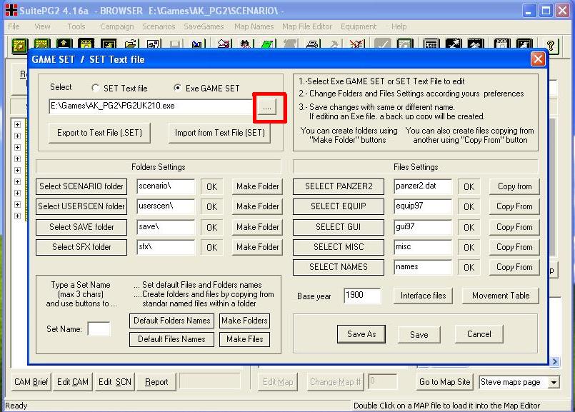Close the GAME SET dialog with red X

(x=538, y=59)
